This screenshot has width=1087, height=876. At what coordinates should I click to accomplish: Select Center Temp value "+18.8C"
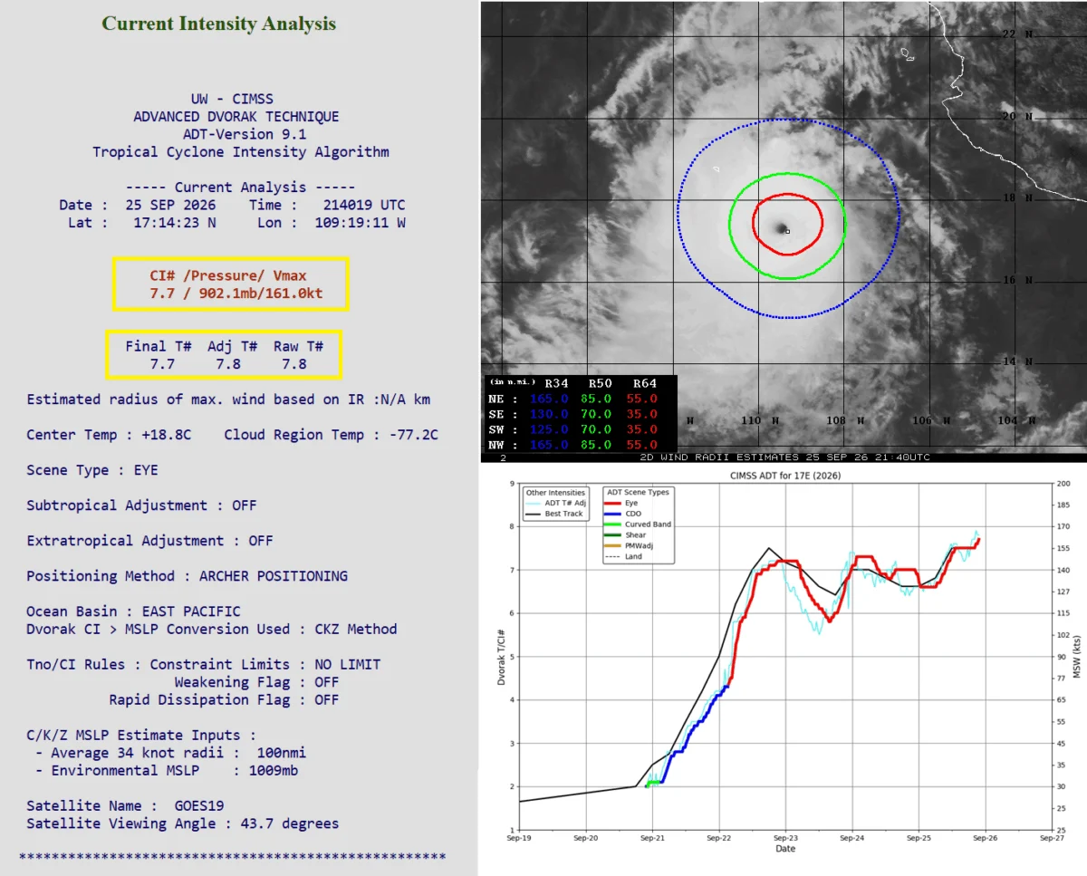click(167, 435)
